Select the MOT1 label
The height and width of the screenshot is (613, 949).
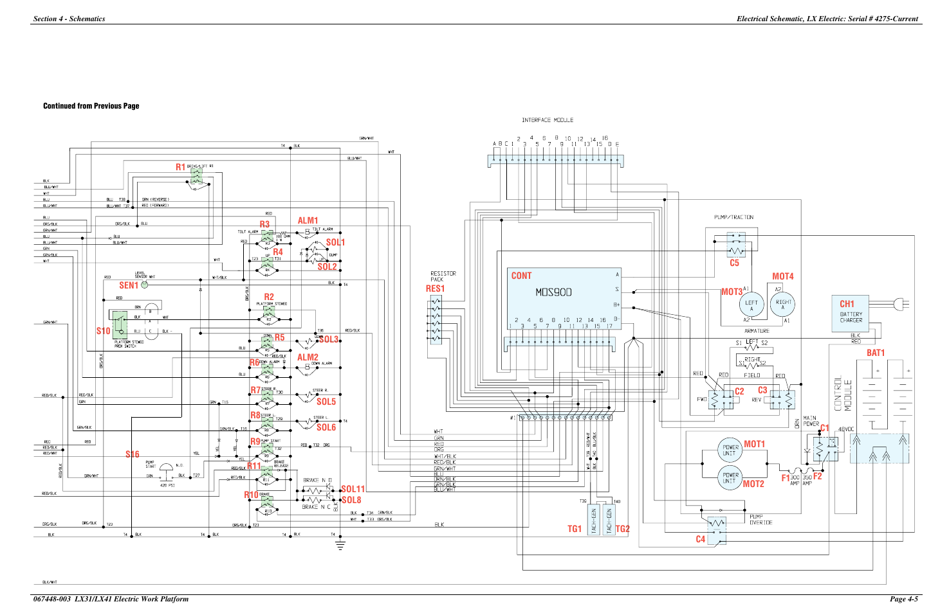755,444
